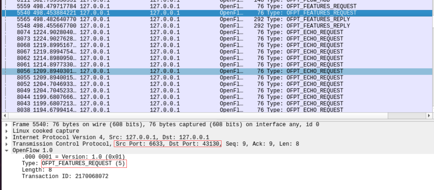Viewport: 434px width, 190px height.
Task: Select packet 8052 echo request row
Action: (217, 84)
